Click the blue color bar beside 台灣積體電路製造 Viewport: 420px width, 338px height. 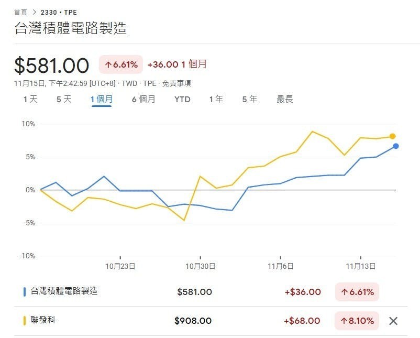tap(25, 292)
